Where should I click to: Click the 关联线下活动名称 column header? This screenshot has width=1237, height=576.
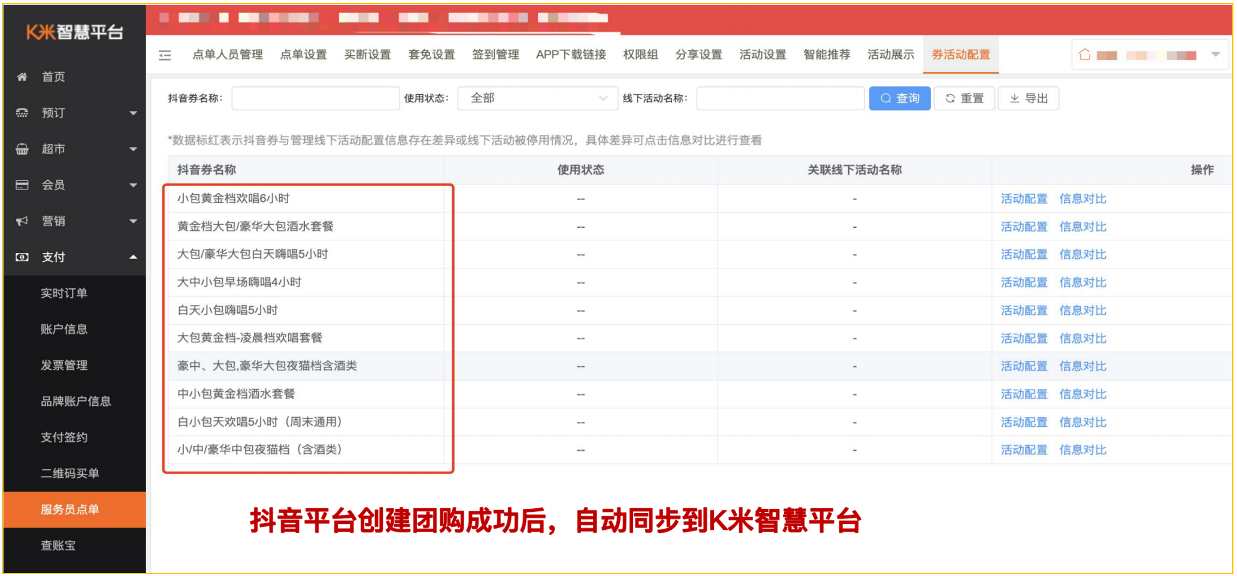(x=855, y=170)
